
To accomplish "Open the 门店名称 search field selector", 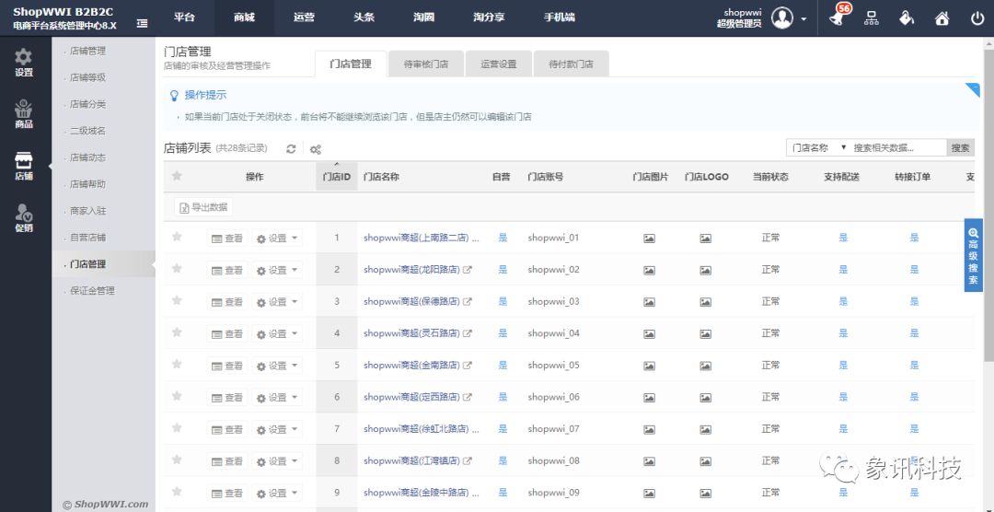I will [x=818, y=148].
